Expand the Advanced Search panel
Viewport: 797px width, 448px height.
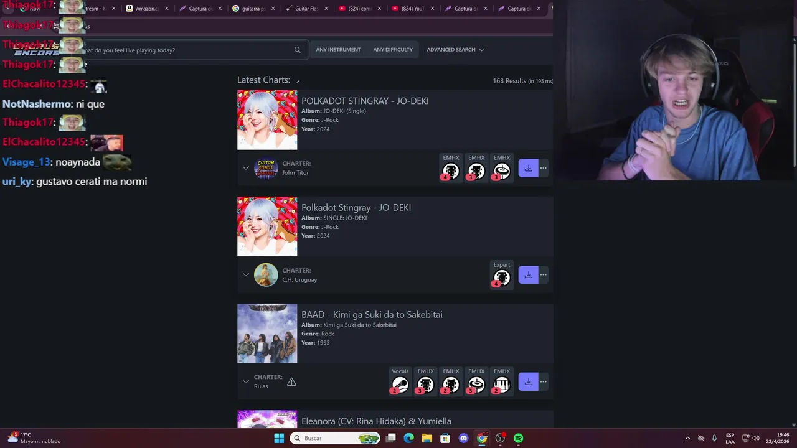[x=455, y=50]
